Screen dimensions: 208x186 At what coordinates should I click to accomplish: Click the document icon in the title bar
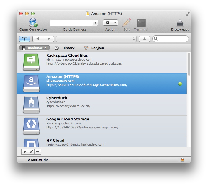coord(88,14)
